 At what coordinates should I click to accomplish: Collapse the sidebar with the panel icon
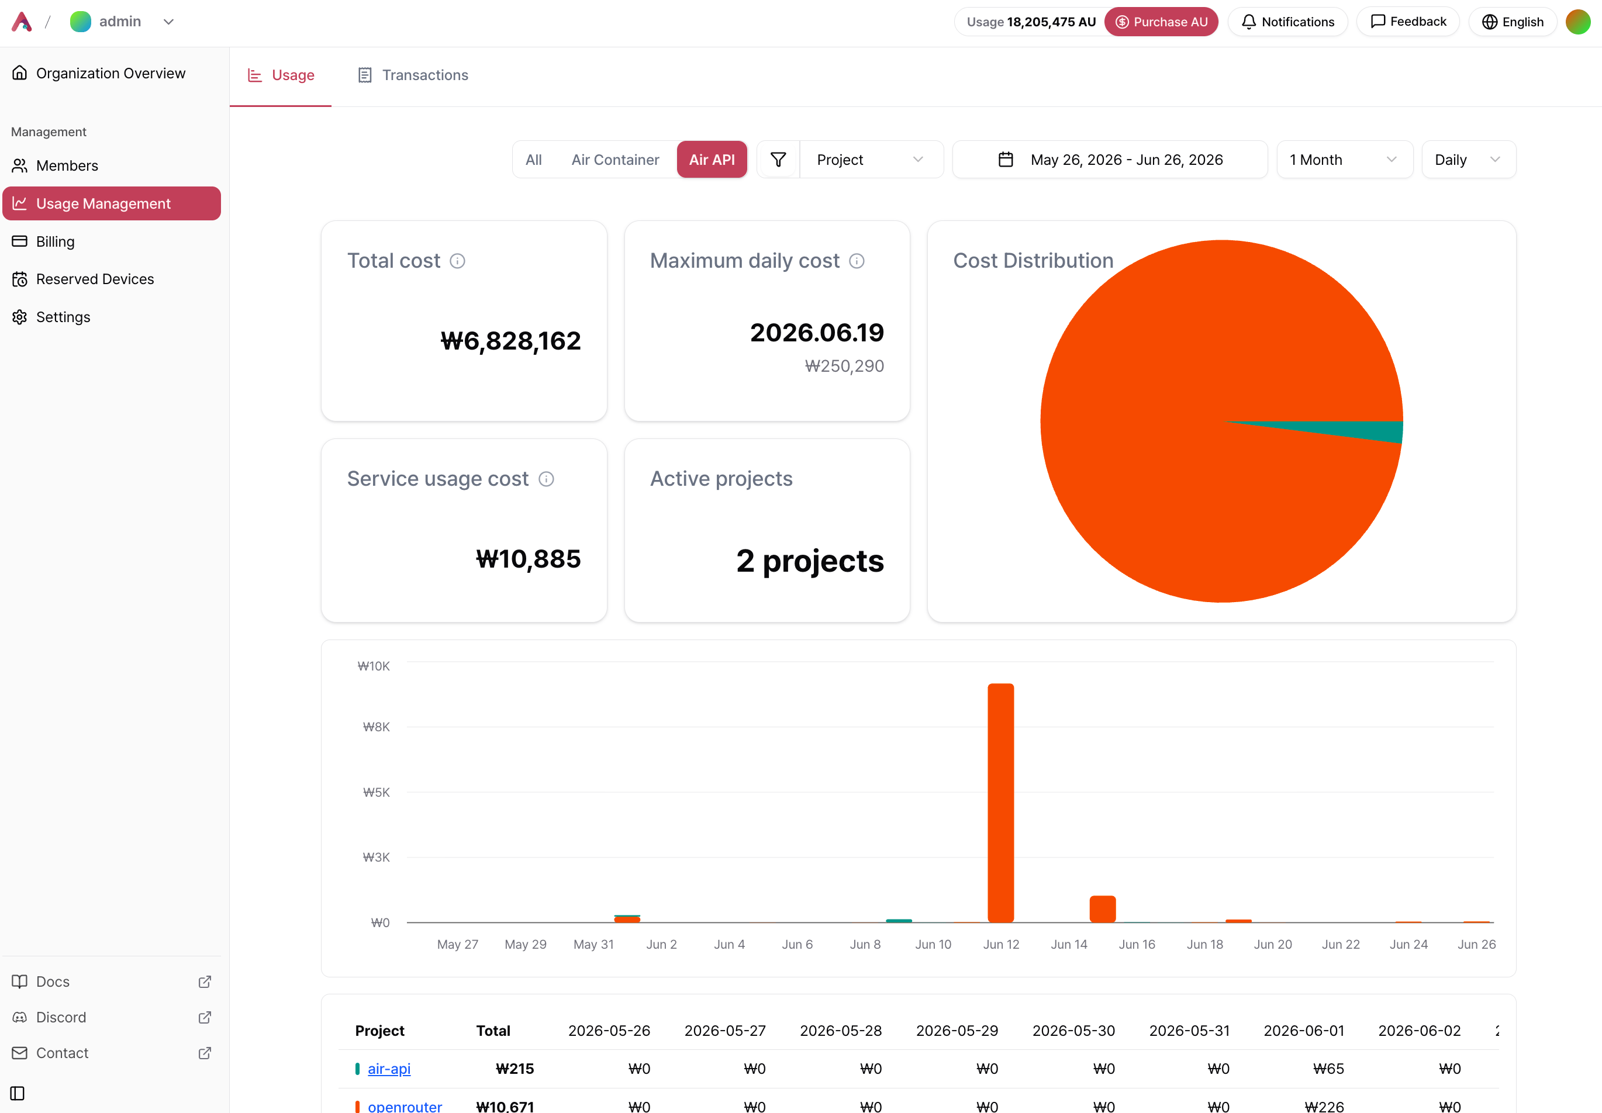point(18,1093)
